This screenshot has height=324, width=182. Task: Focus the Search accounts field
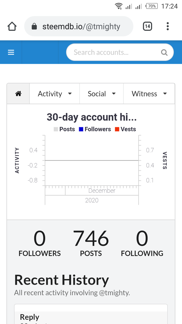coord(114,52)
